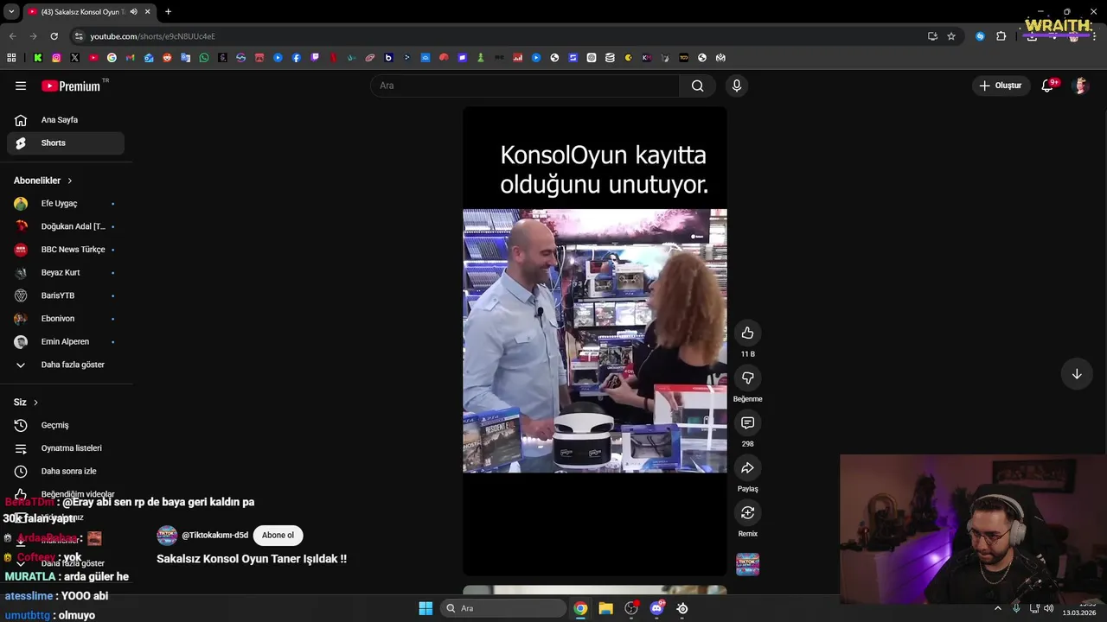Reload the page in Chrome
The image size is (1107, 622).
pyautogui.click(x=54, y=36)
